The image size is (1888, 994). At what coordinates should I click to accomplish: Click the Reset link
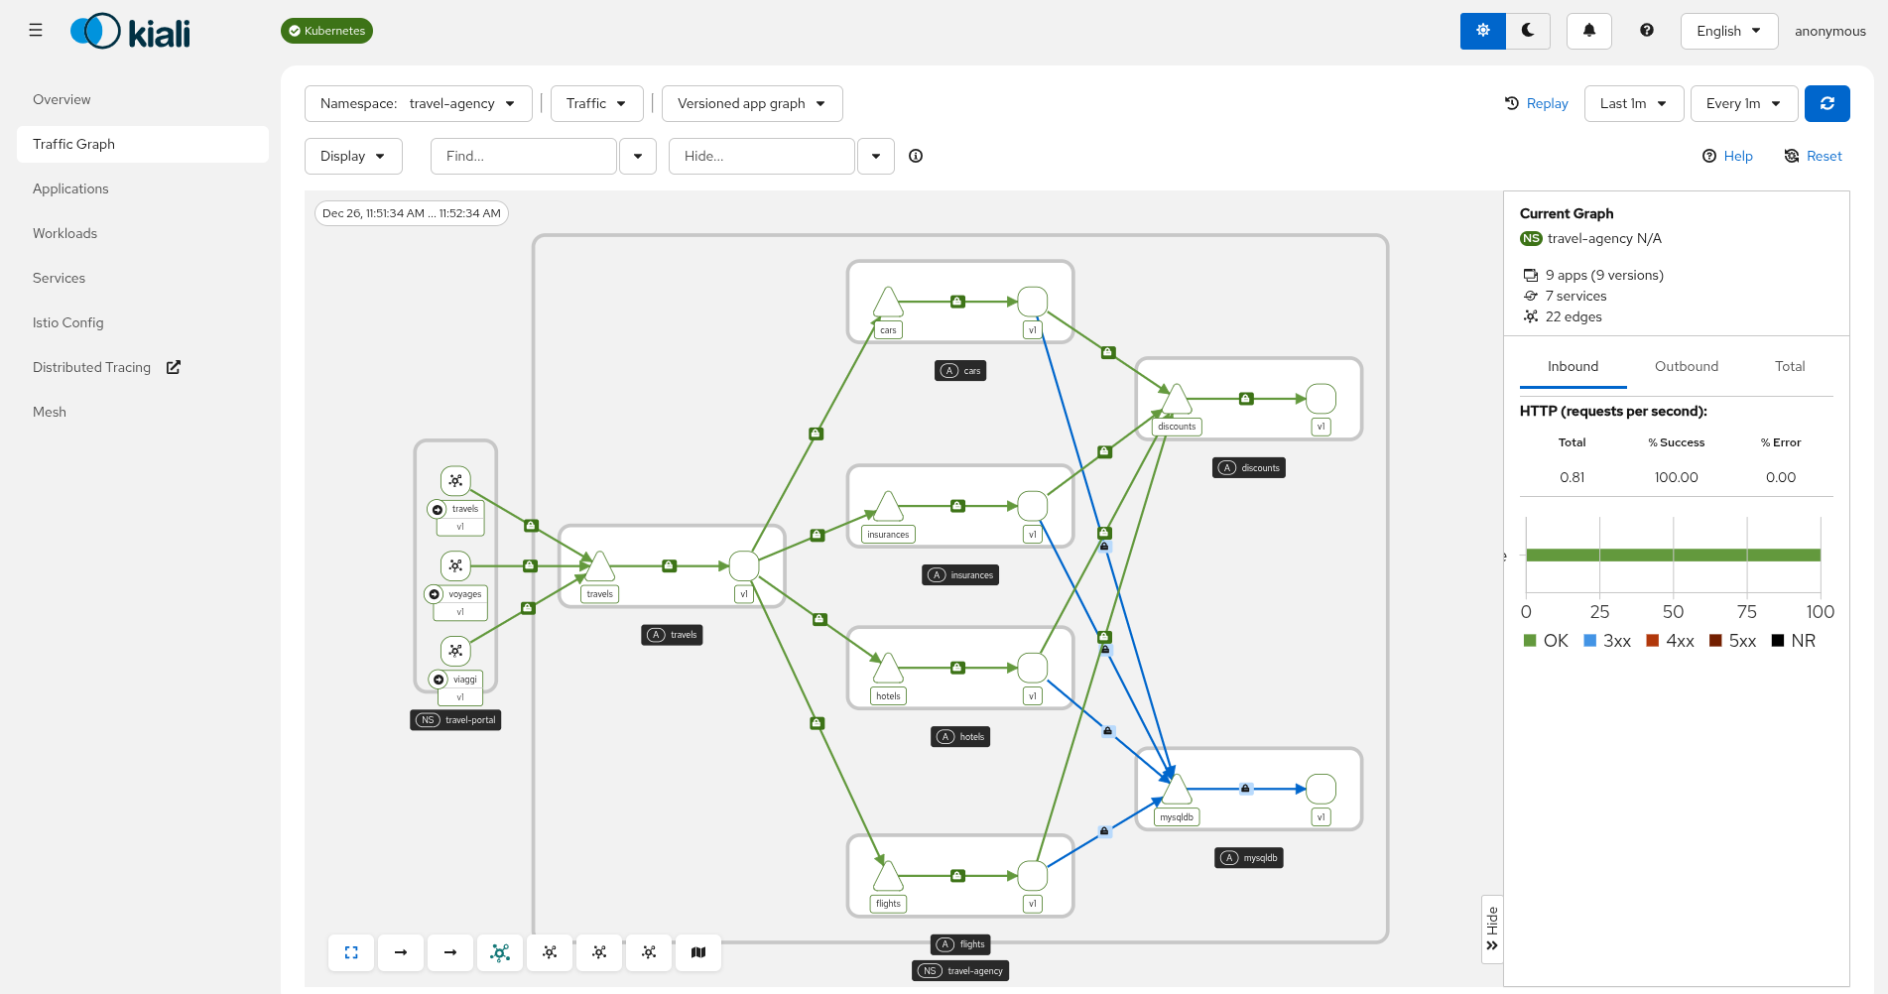click(1814, 156)
